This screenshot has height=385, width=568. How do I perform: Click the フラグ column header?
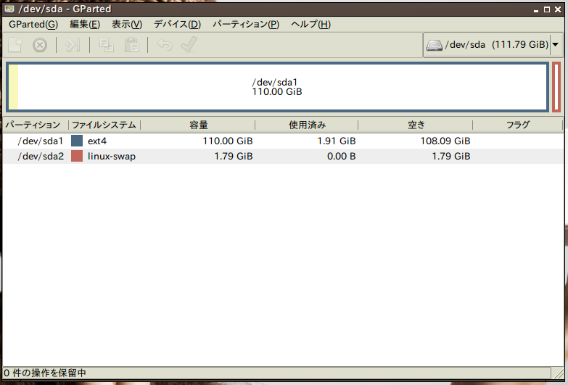coord(518,125)
